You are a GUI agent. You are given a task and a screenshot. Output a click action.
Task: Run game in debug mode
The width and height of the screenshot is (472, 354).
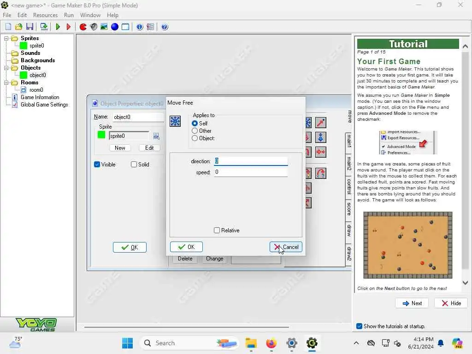(68, 27)
